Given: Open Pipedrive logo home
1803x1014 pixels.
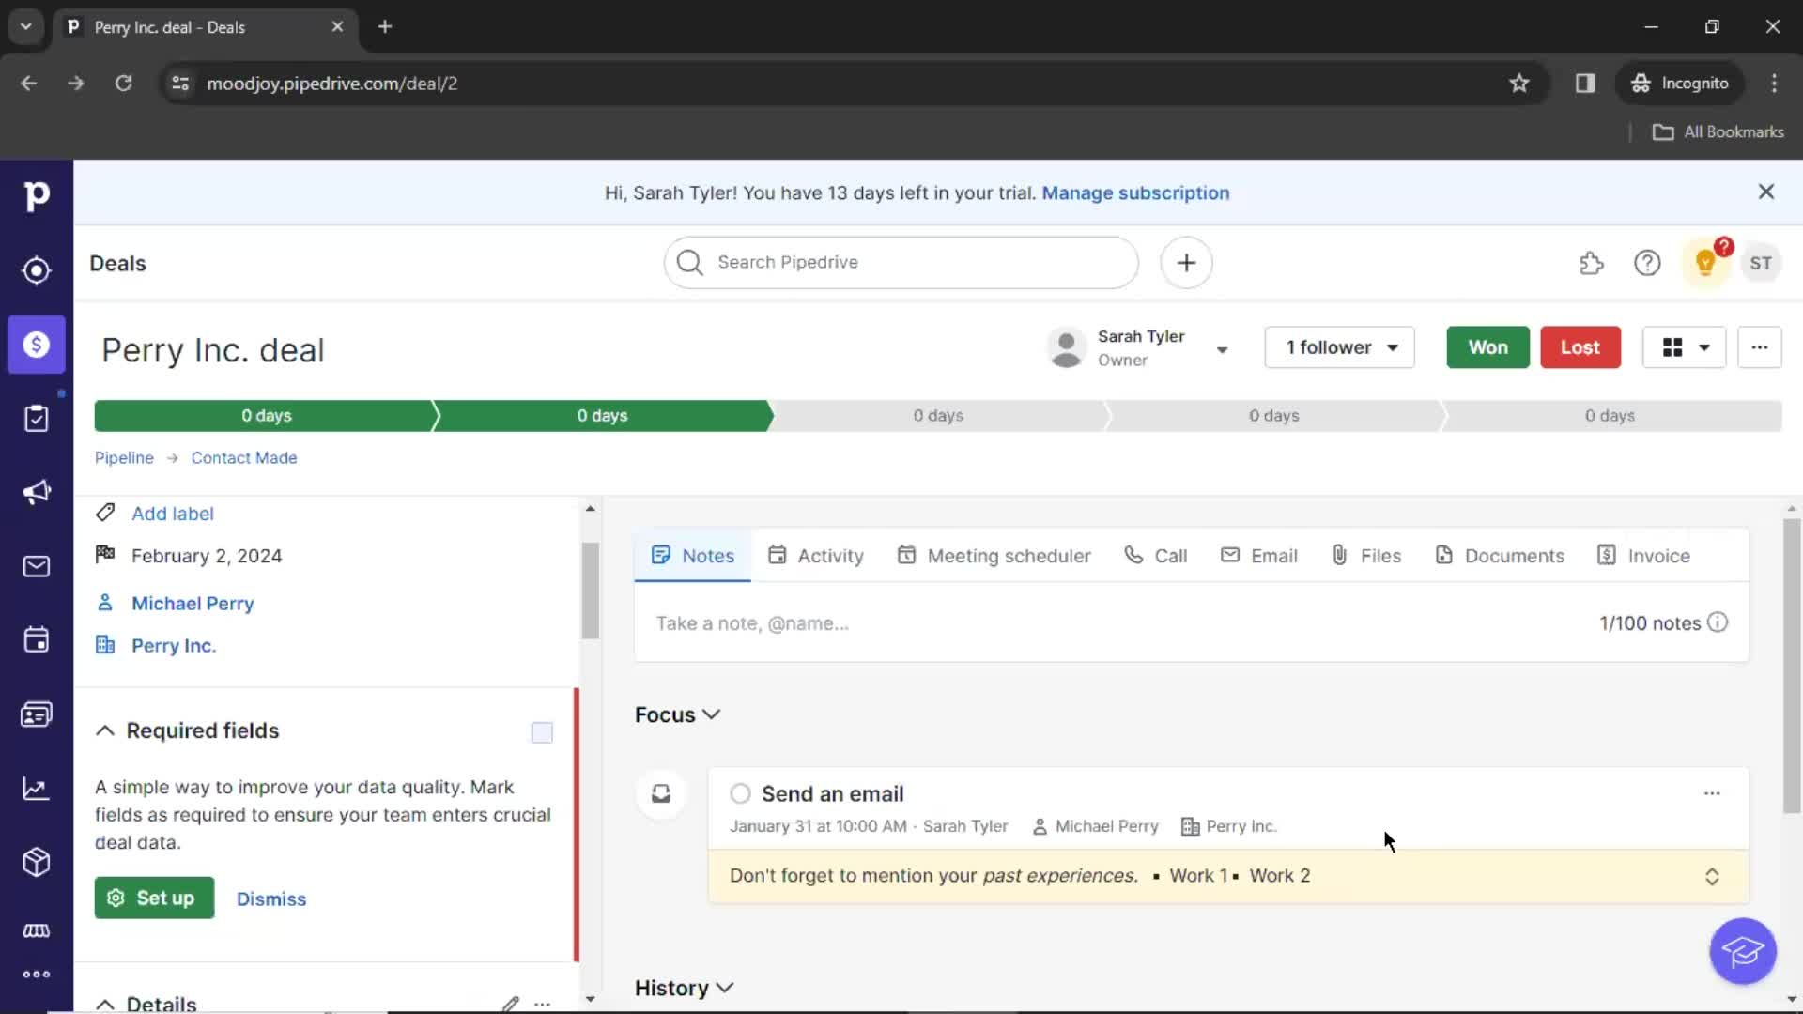Looking at the screenshot, I should [36, 196].
